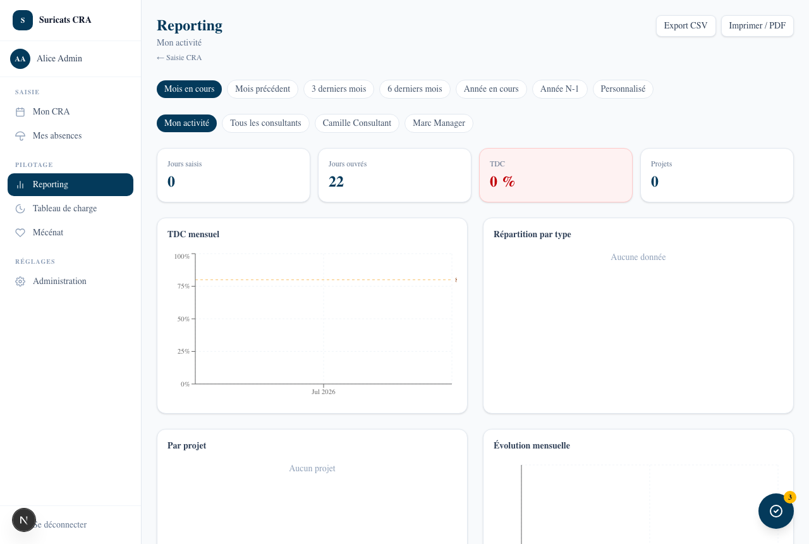The width and height of the screenshot is (809, 544).
Task: Click the Aucune donnée message
Action: (x=638, y=257)
